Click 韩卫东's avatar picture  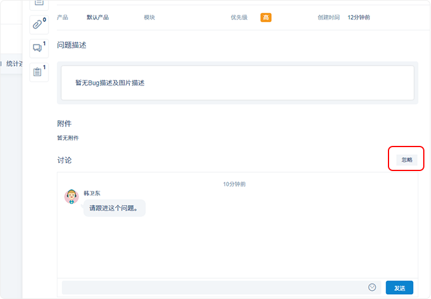tap(71, 197)
